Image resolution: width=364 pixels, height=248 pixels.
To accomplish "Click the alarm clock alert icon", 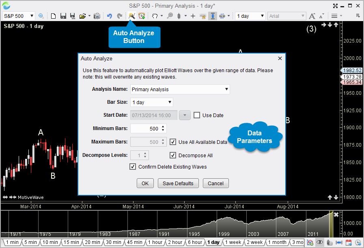I will 142,16.
